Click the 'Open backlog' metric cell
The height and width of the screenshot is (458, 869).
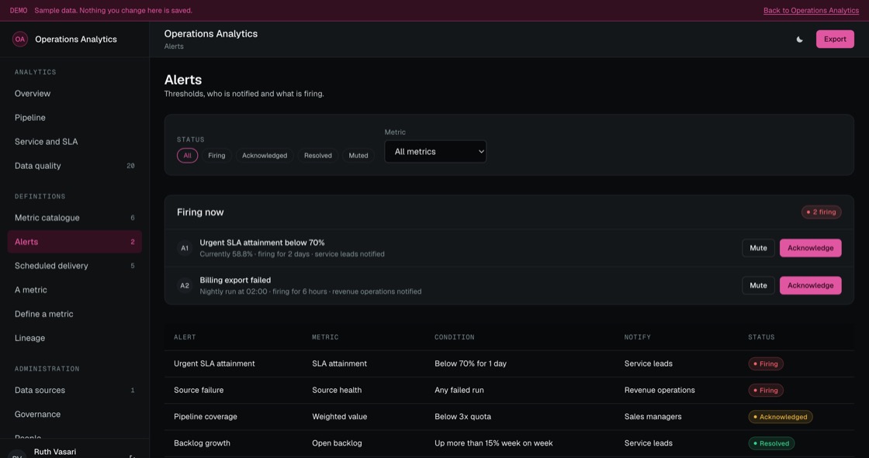(337, 443)
